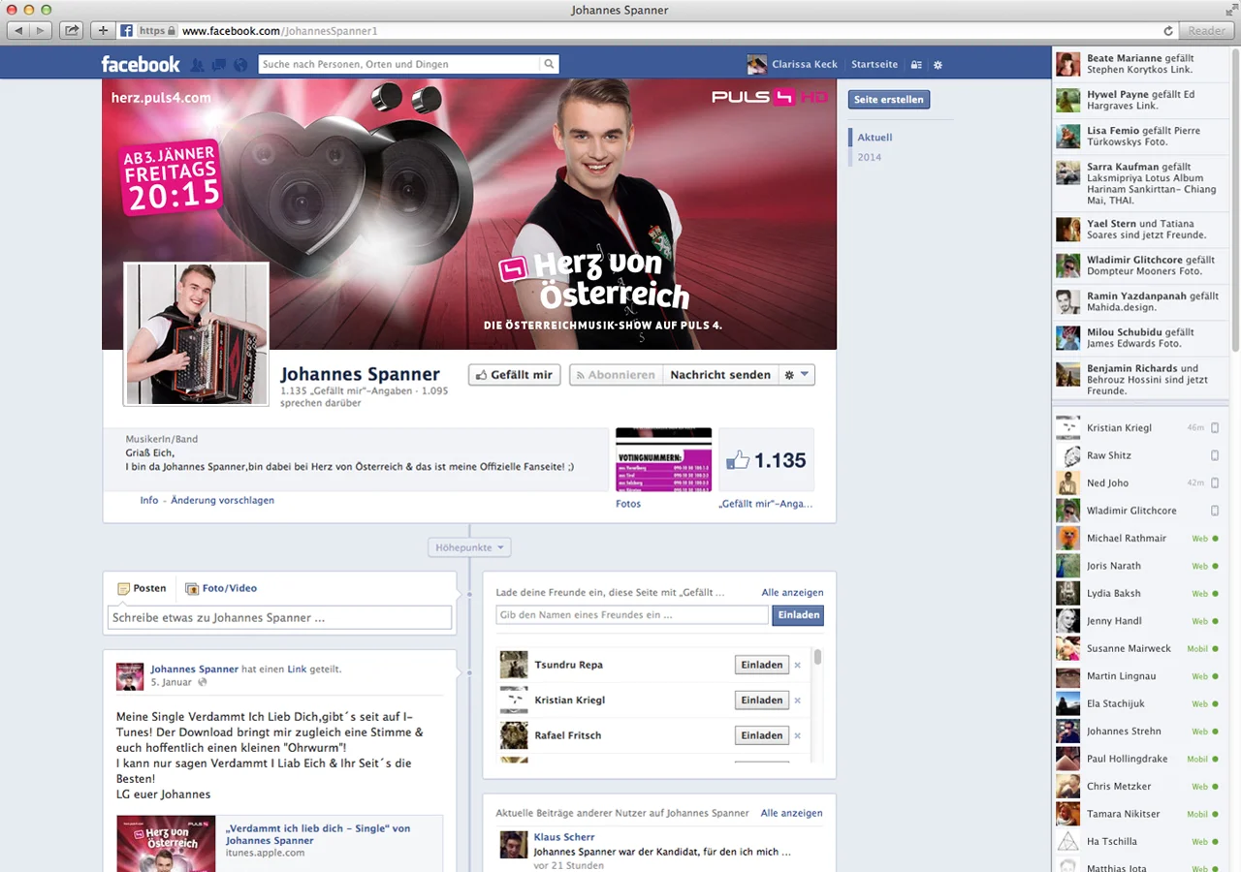Invite Kristian Kriegl with Einladen button
The height and width of the screenshot is (872, 1241).
[762, 701]
